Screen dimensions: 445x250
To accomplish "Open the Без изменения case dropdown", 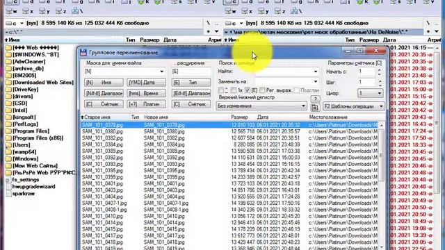I will click(261, 106).
